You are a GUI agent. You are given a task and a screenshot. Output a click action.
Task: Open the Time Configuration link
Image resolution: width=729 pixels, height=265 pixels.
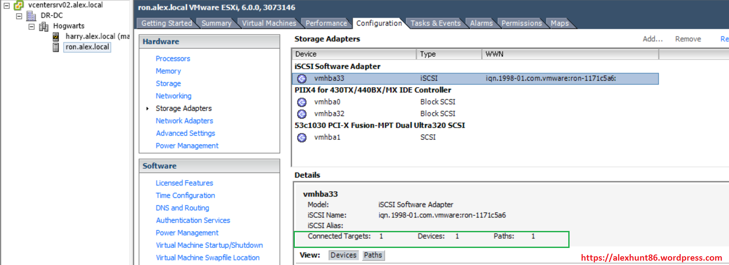point(185,196)
